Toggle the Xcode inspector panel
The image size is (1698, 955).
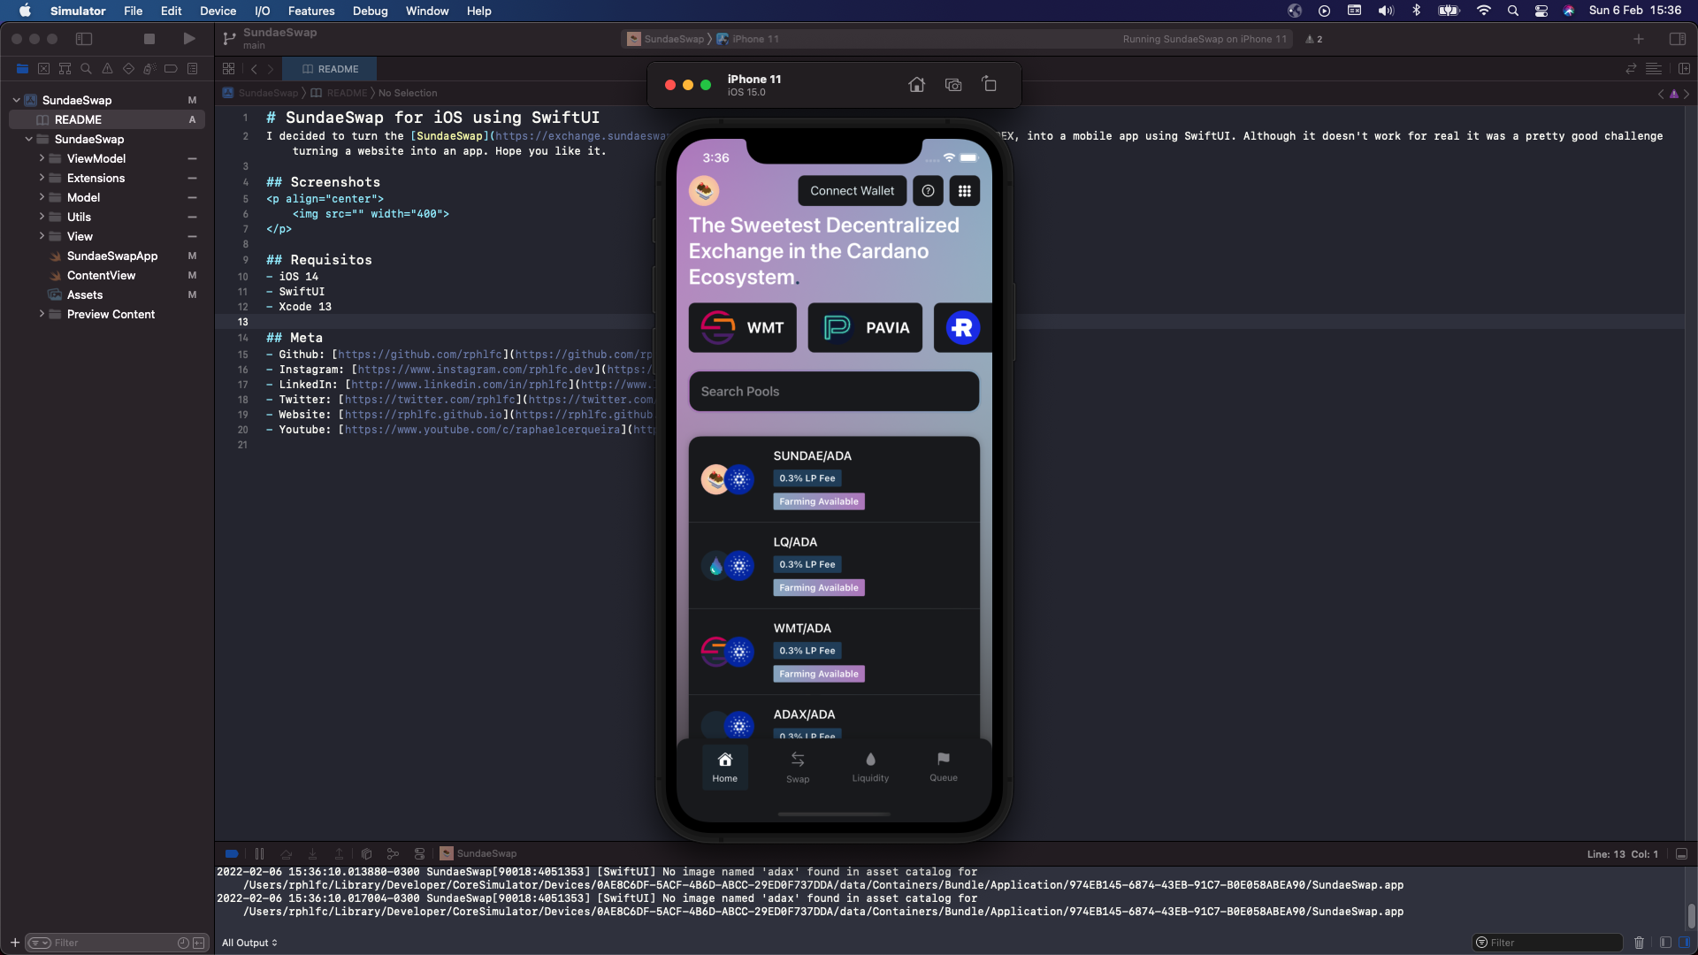(x=1677, y=39)
